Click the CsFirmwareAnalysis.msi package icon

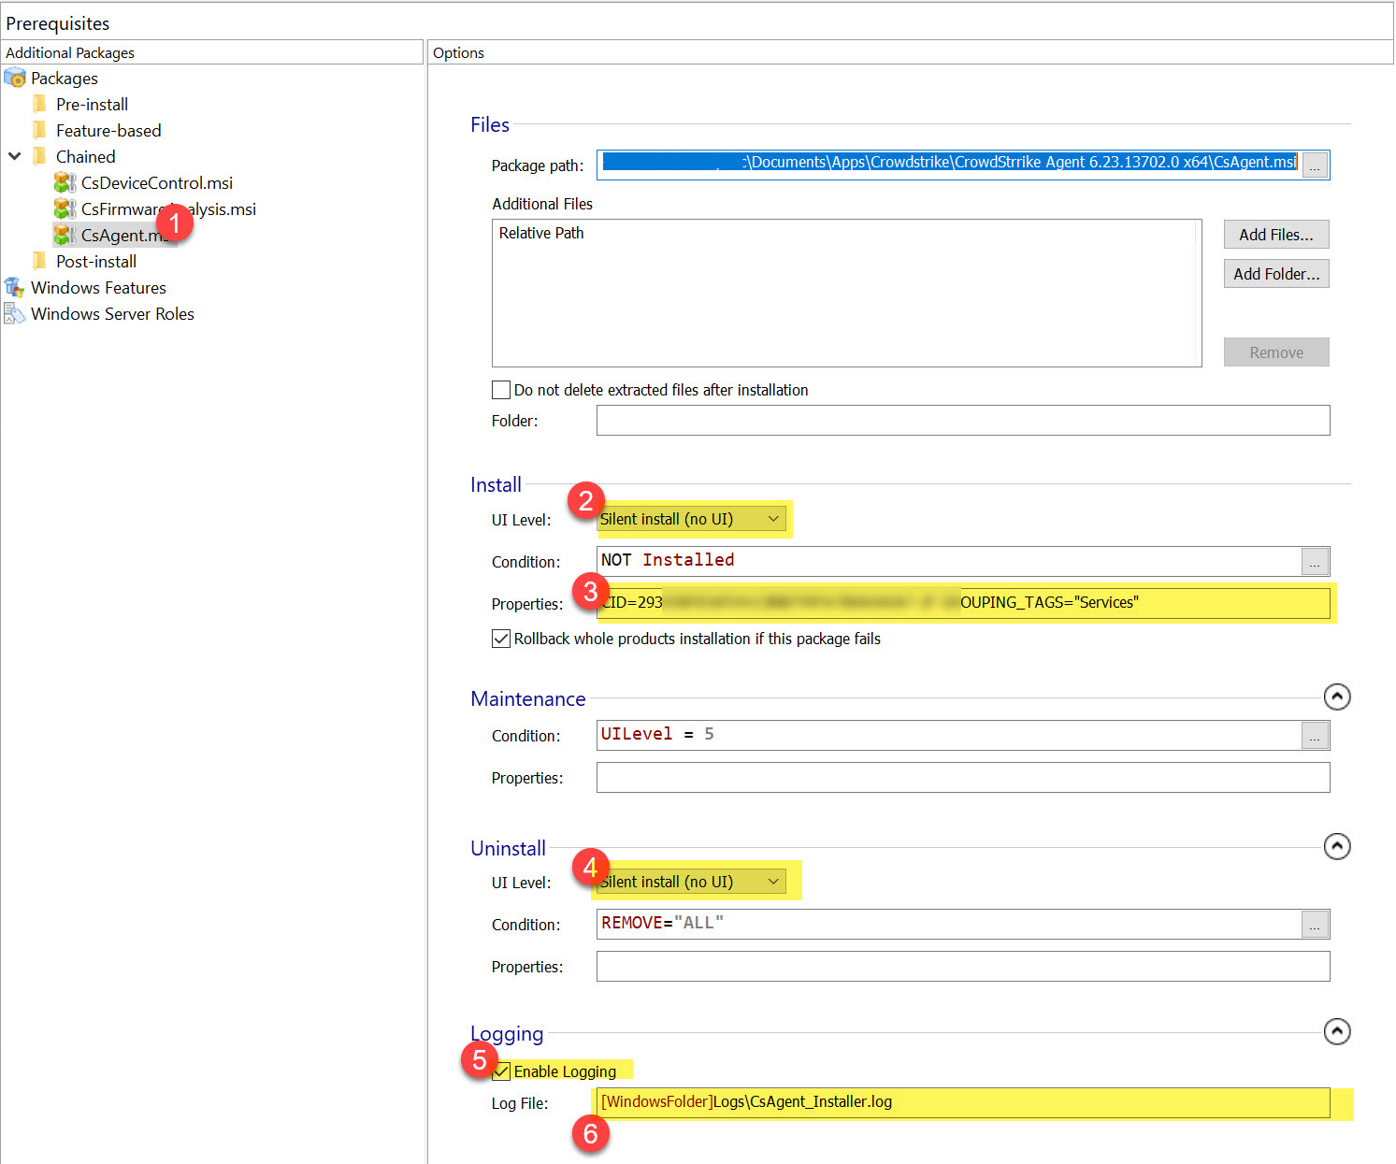[x=65, y=208]
